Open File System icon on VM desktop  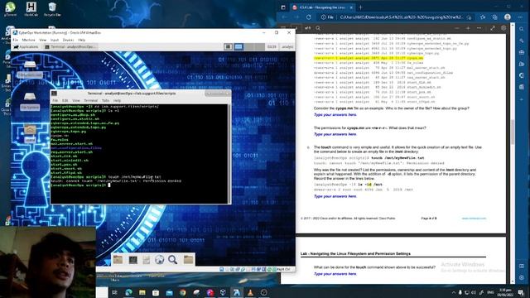click(30, 101)
